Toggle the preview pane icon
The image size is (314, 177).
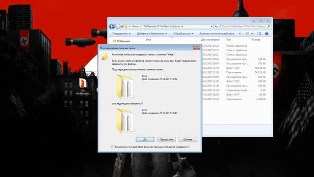point(259,33)
